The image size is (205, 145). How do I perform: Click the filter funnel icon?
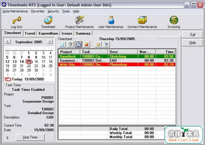pyautogui.click(x=106, y=45)
